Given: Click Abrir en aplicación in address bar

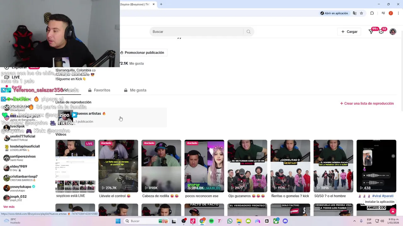Looking at the screenshot, I should point(334,13).
